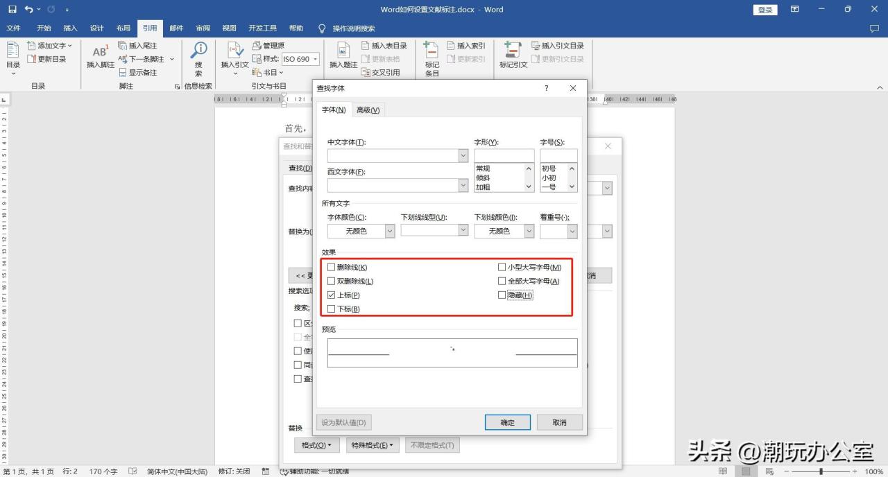This screenshot has width=888, height=477.
Task: Select 小初 in the font size list
Action: point(549,178)
